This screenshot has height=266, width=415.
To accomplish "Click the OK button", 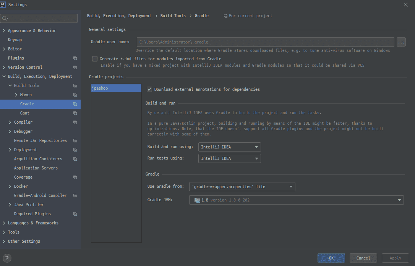I will pyautogui.click(x=331, y=258).
